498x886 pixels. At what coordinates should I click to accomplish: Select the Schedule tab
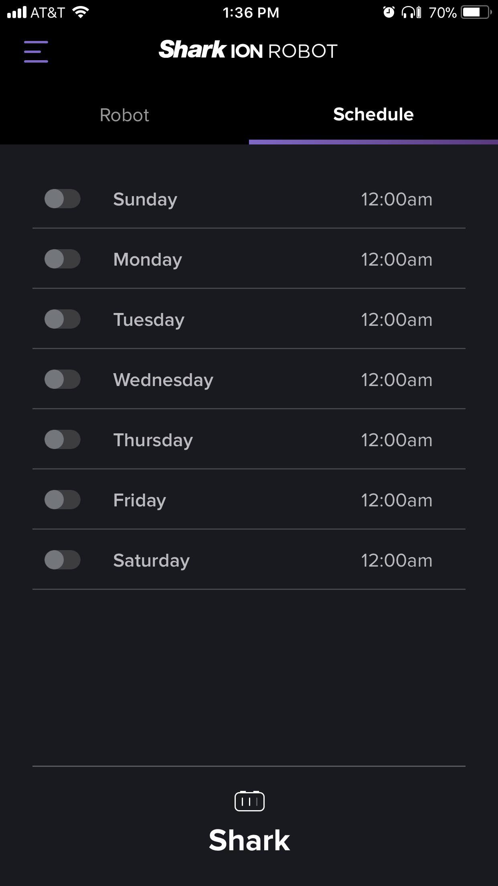pyautogui.click(x=373, y=114)
